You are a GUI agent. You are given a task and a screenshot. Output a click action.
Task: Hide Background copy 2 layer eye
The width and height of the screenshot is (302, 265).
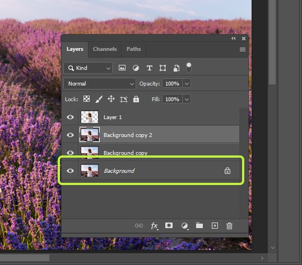[70, 135]
